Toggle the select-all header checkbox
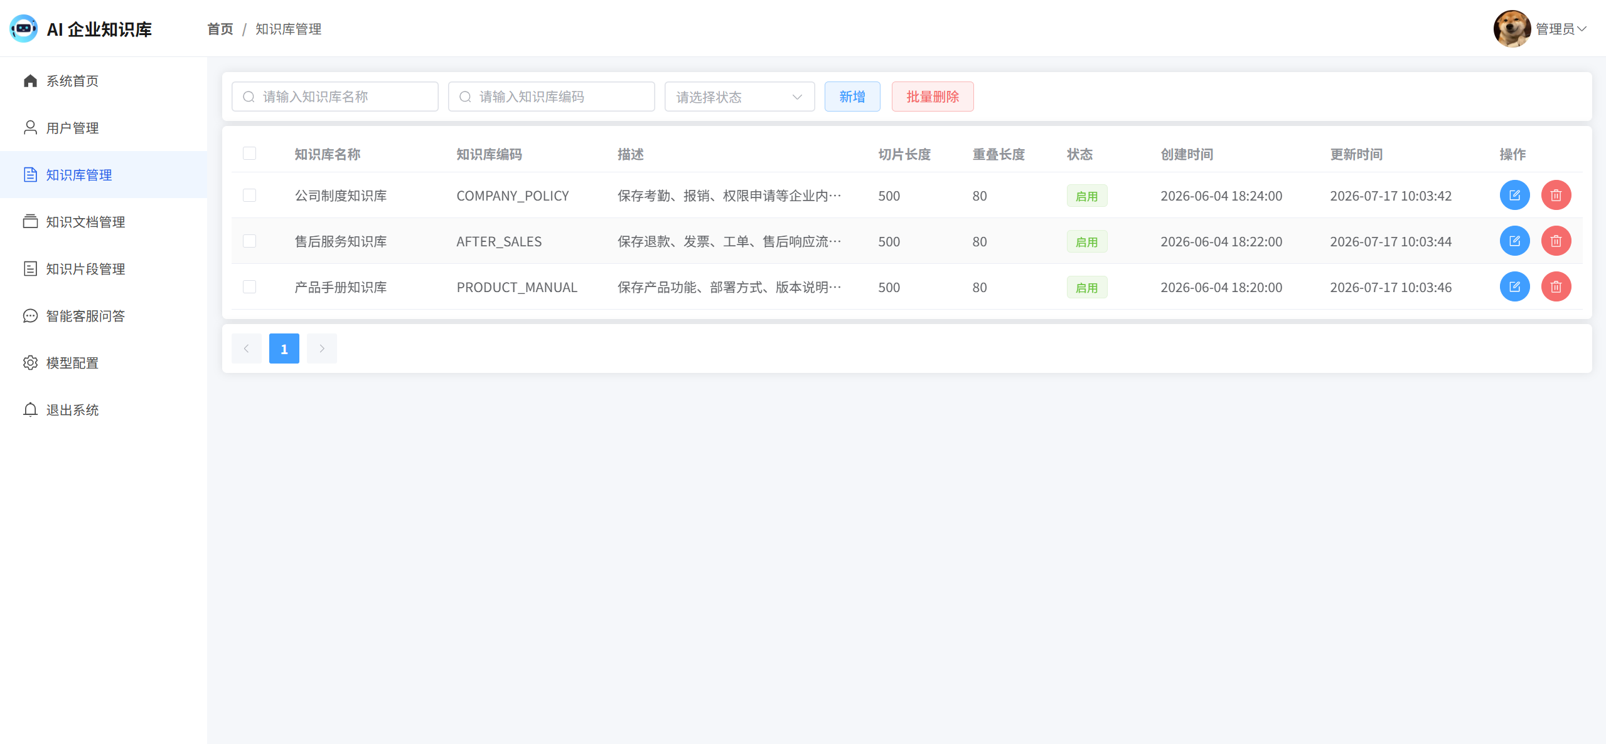 coord(249,154)
